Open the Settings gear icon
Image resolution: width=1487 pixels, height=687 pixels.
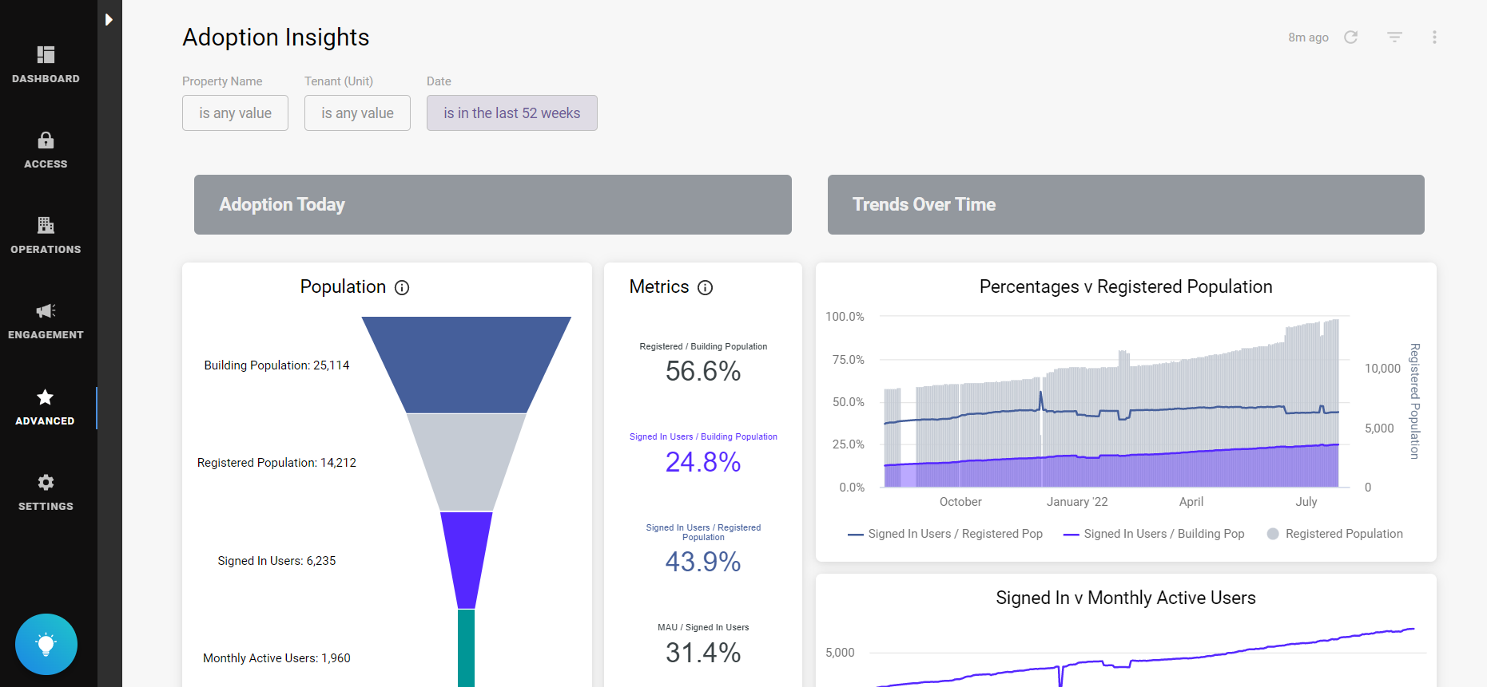(46, 482)
